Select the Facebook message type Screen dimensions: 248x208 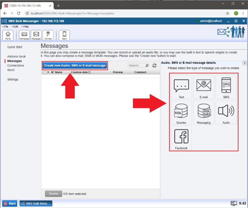(x=181, y=138)
